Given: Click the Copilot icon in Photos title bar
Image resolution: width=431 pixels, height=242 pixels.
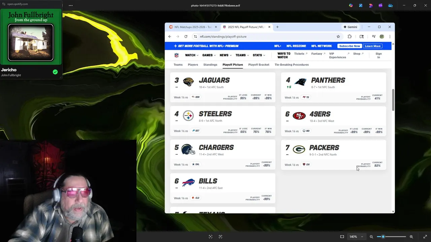Looking at the screenshot, I should tap(351, 5).
